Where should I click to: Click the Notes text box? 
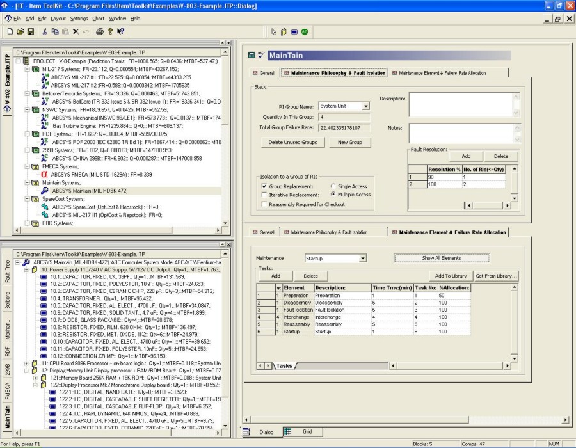(x=461, y=133)
